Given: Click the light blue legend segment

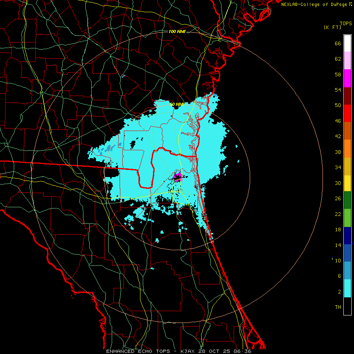Looking at the screenshot, I should click(347, 271).
